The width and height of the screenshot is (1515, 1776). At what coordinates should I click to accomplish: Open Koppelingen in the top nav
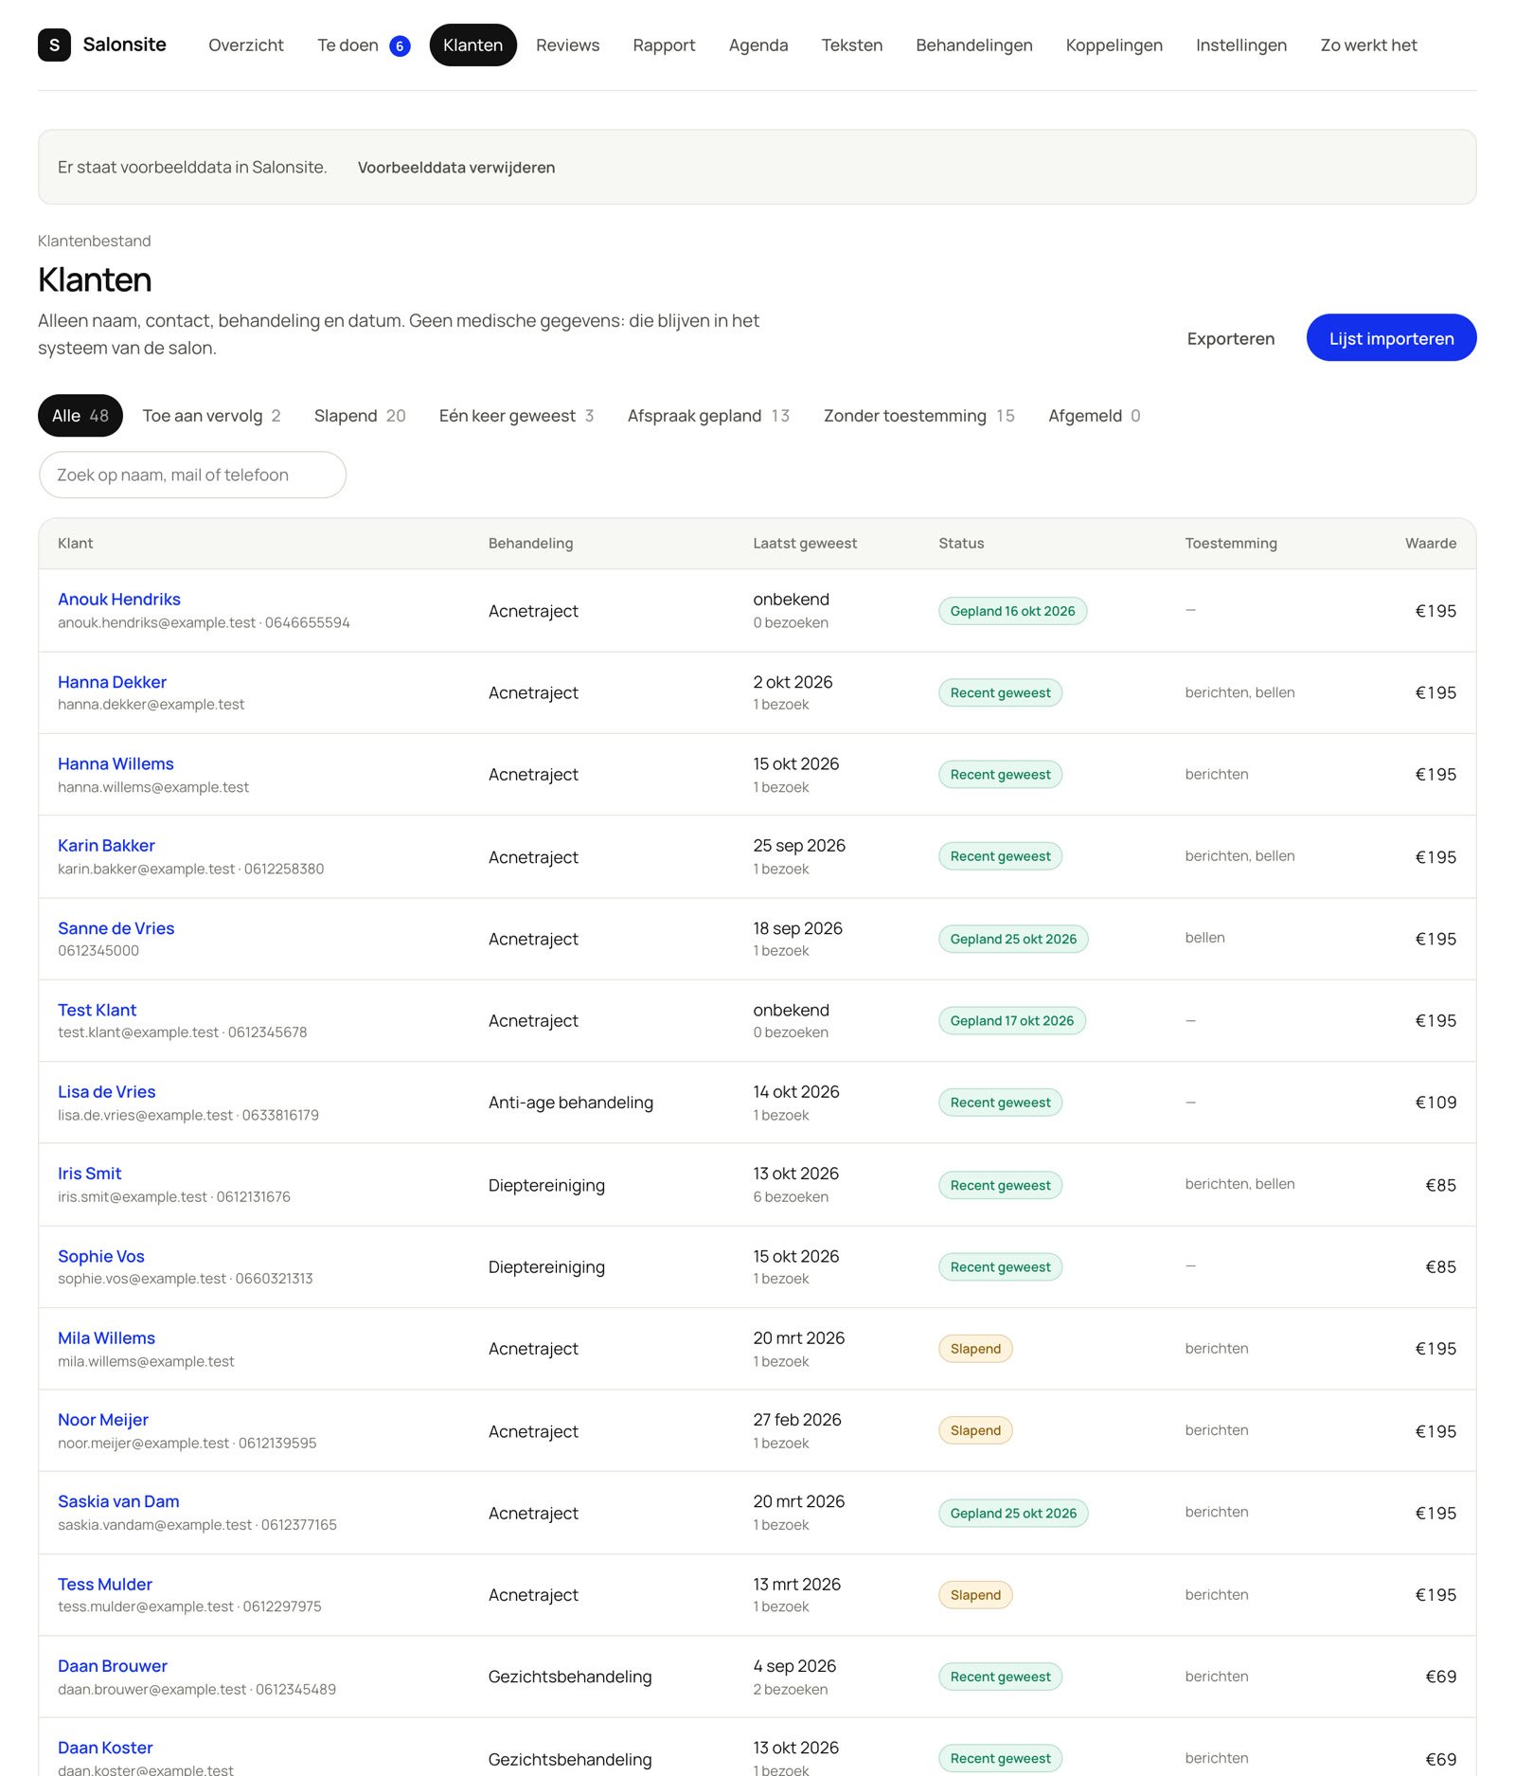point(1114,45)
